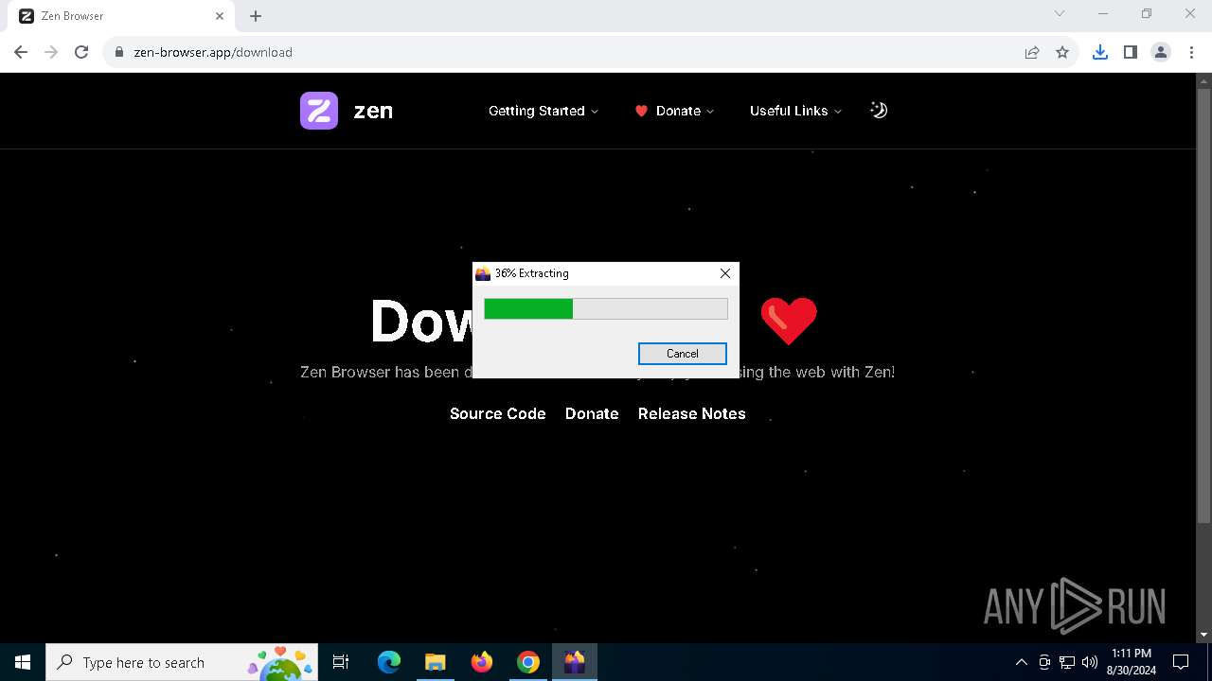Click the Zen logo icon in header
This screenshot has width=1212, height=681.
coord(319,111)
